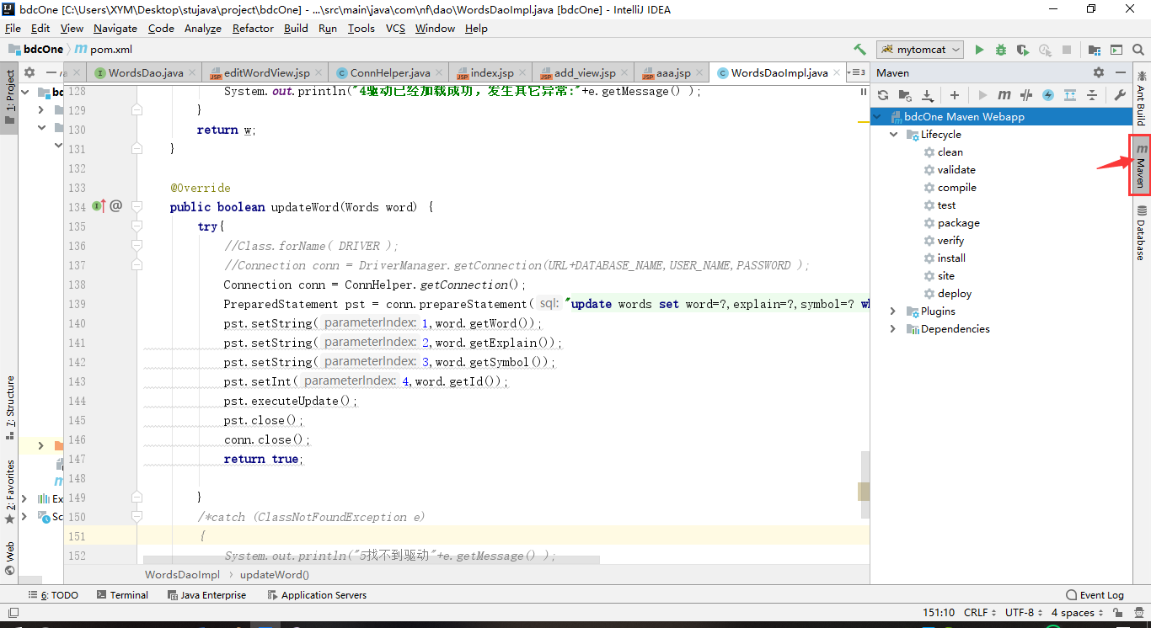Viewport: 1151px width, 628px height.
Task: Open the Terminal tool window
Action: coord(122,595)
